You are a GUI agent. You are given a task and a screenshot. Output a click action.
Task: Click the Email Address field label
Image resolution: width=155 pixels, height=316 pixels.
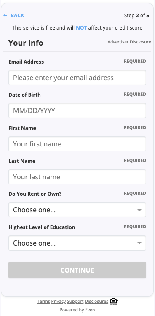pyautogui.click(x=26, y=62)
